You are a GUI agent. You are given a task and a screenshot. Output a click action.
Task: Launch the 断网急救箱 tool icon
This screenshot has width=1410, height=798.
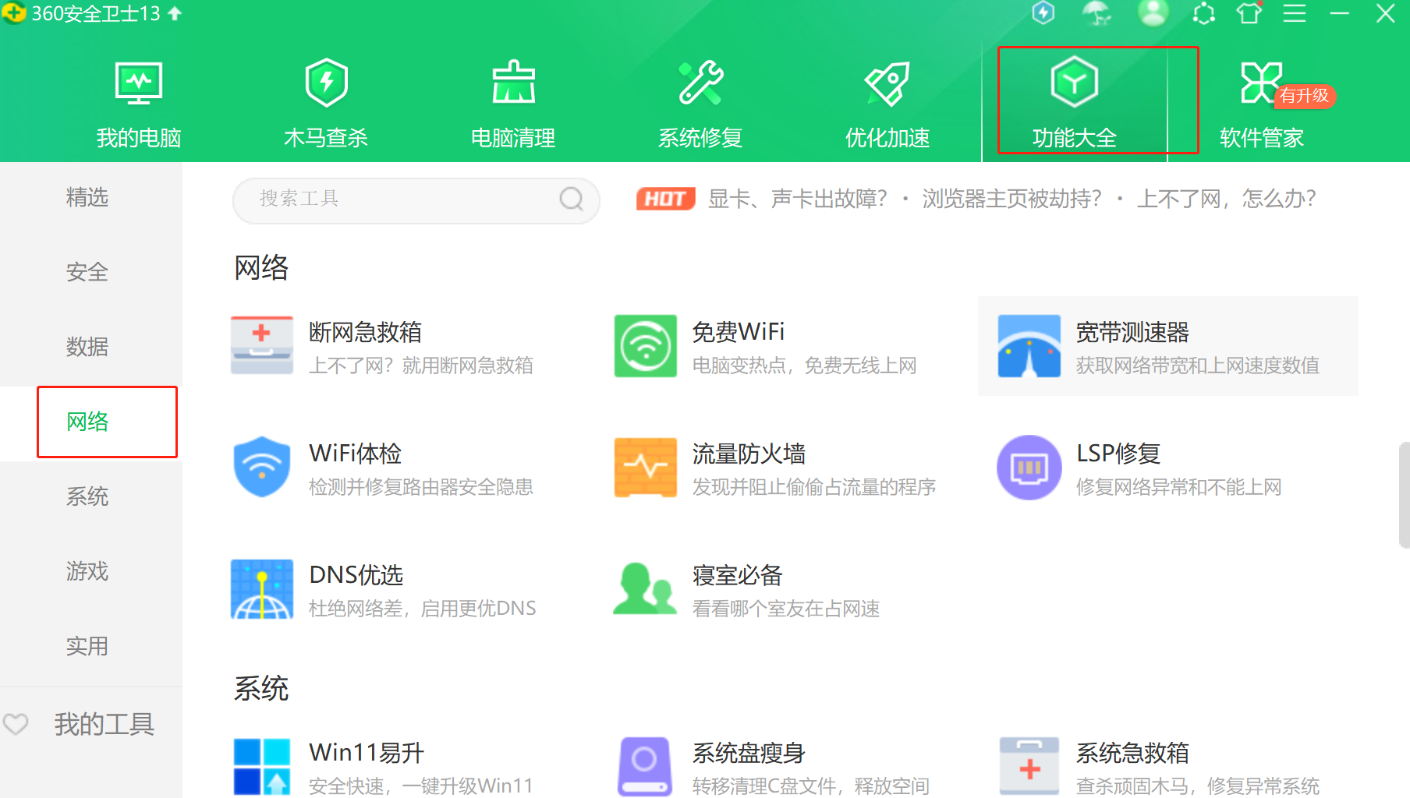[262, 346]
